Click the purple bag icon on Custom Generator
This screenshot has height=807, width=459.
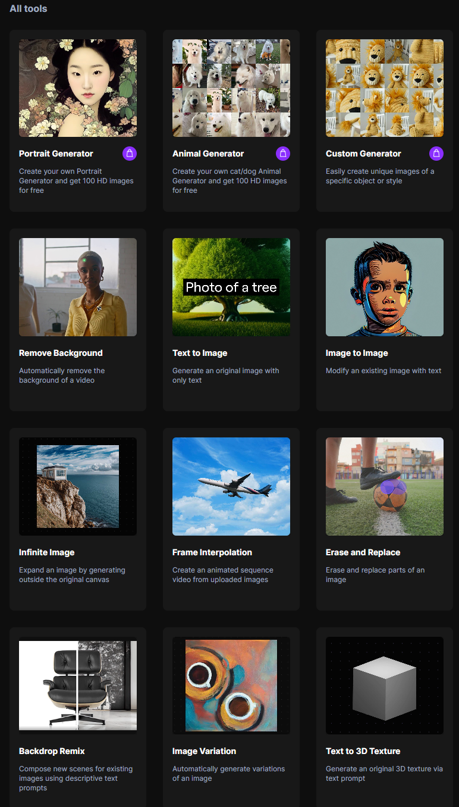(x=436, y=154)
